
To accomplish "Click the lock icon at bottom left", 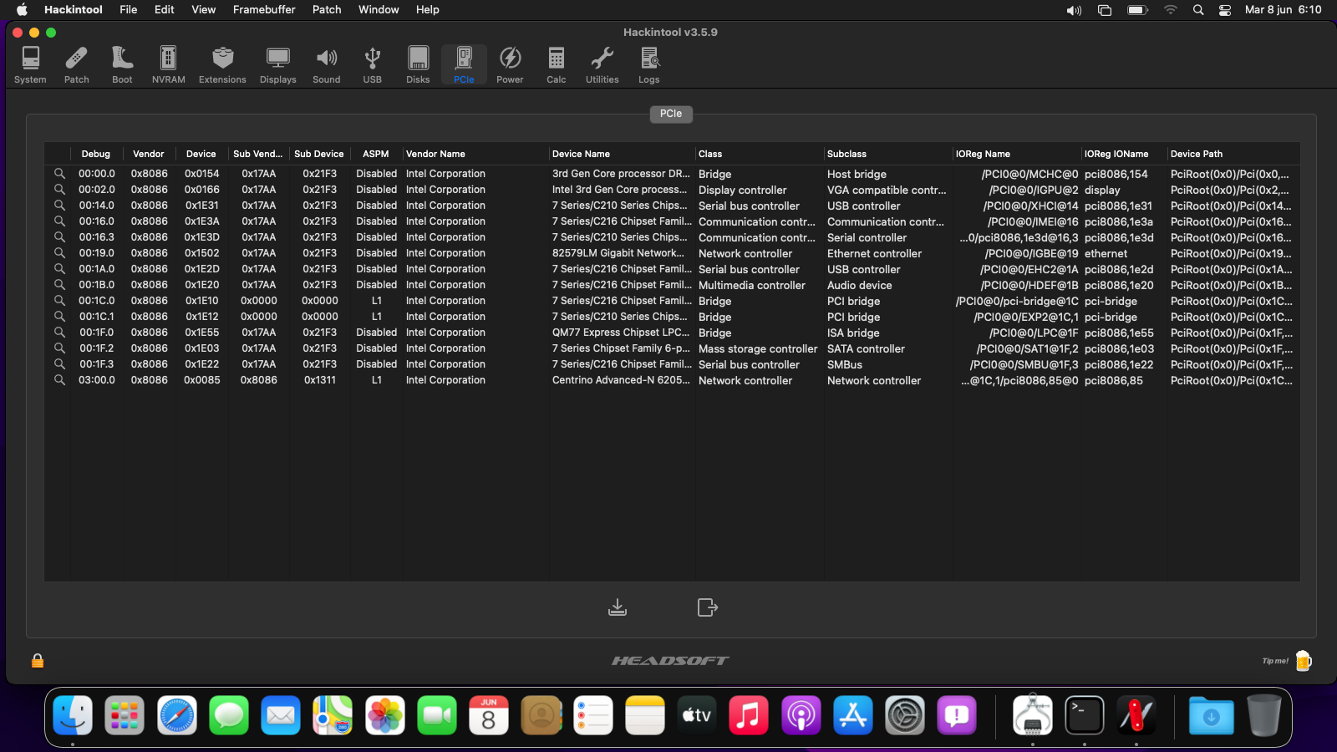I will [38, 661].
